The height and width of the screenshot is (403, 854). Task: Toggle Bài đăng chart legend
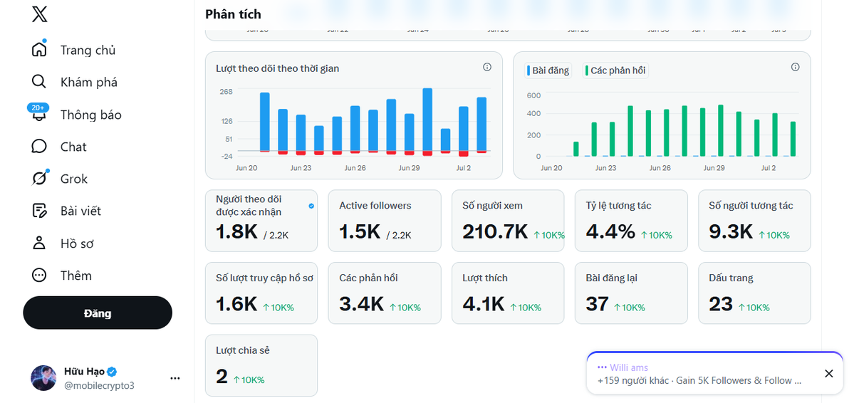548,70
